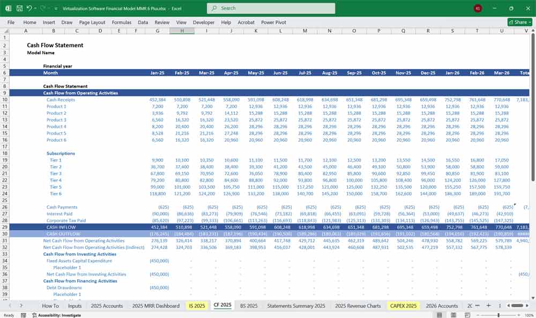
Task: Open the View ribbon tab
Action: point(181,22)
